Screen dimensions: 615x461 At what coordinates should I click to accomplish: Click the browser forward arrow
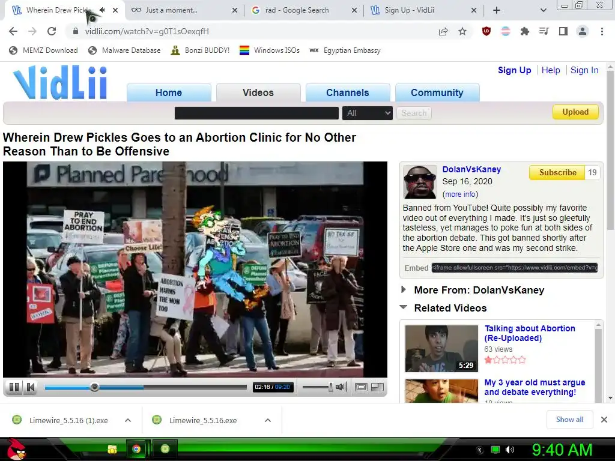pos(32,31)
